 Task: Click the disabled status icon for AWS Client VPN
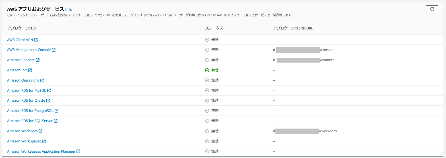pyautogui.click(x=207, y=40)
